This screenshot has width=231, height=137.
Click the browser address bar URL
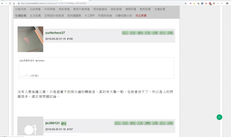tap(53, 4)
